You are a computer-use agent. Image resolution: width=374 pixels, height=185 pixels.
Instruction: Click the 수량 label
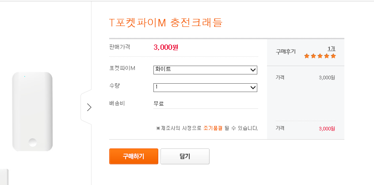tap(114, 85)
